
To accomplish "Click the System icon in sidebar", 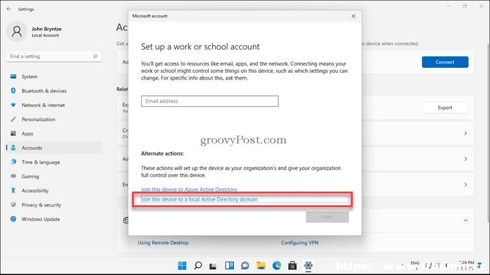I will (13, 76).
